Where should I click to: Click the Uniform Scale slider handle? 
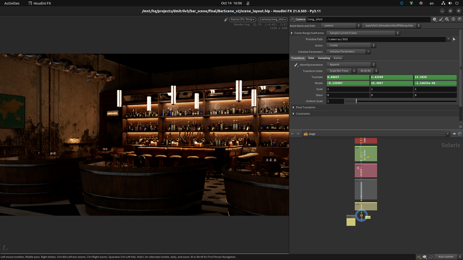click(x=356, y=101)
